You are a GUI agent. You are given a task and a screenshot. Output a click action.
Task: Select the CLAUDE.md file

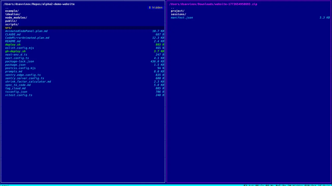13,34
